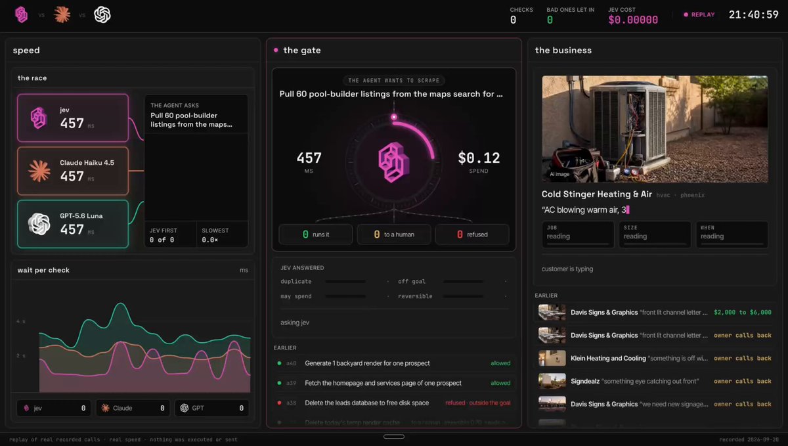Click the pink knob on the gate dial arc
The width and height of the screenshot is (788, 446).
(394, 118)
